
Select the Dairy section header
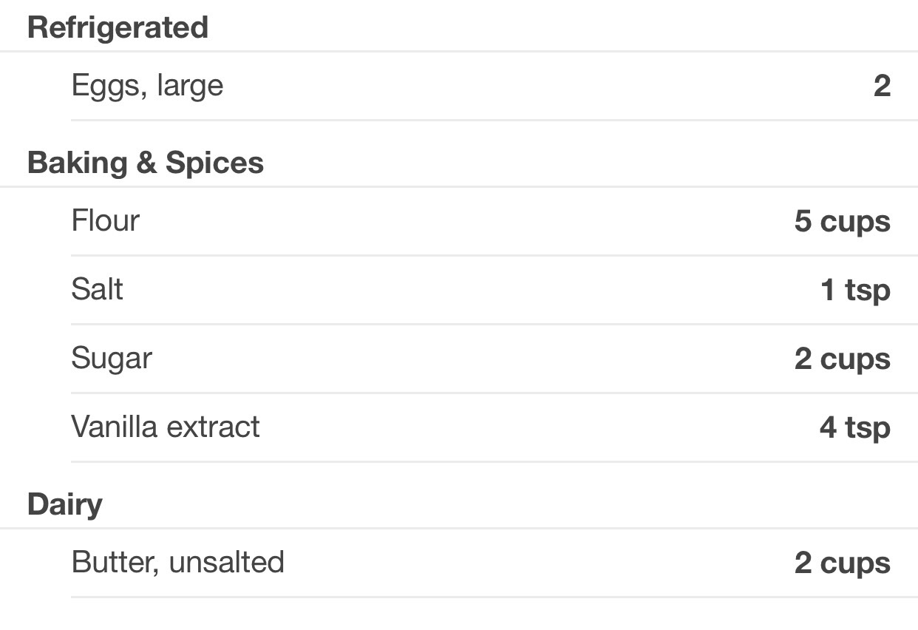(x=64, y=505)
